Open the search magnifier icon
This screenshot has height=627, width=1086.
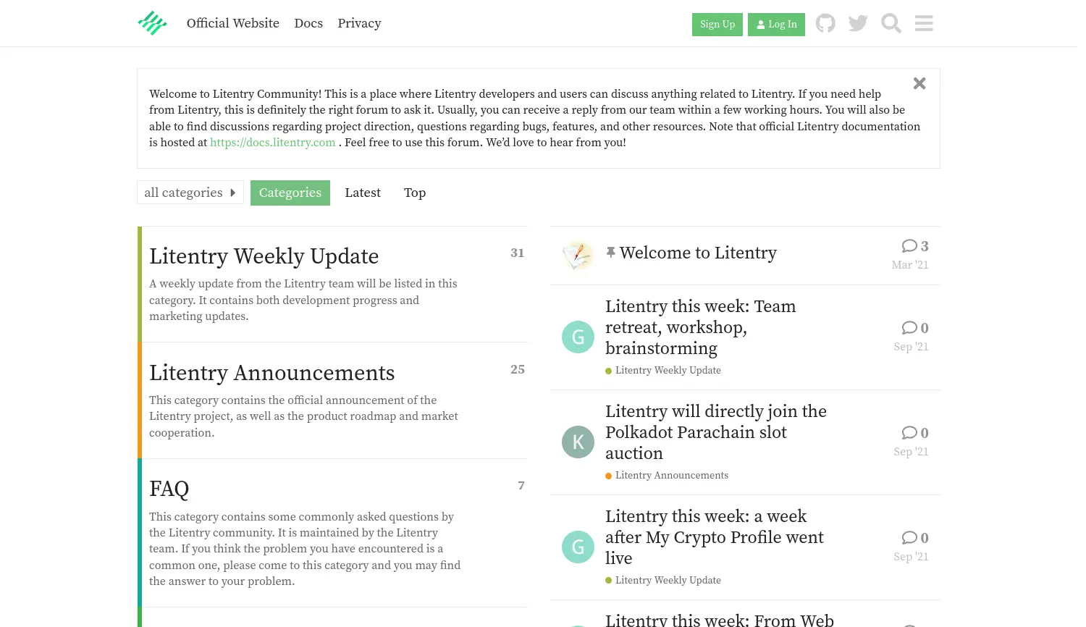click(891, 23)
